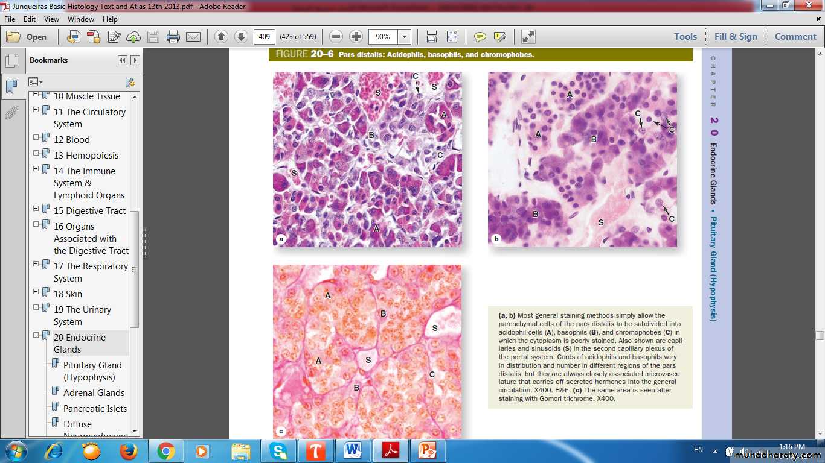Open the Fill & Sign pane
825x463 pixels.
(x=735, y=37)
